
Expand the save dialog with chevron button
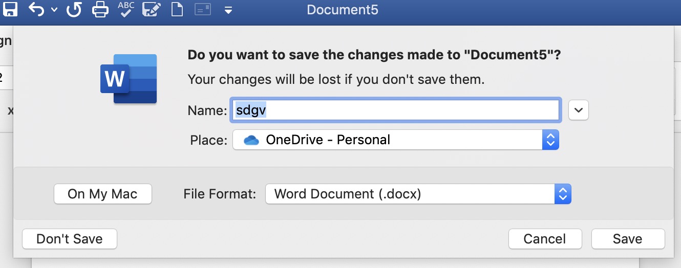pyautogui.click(x=579, y=110)
